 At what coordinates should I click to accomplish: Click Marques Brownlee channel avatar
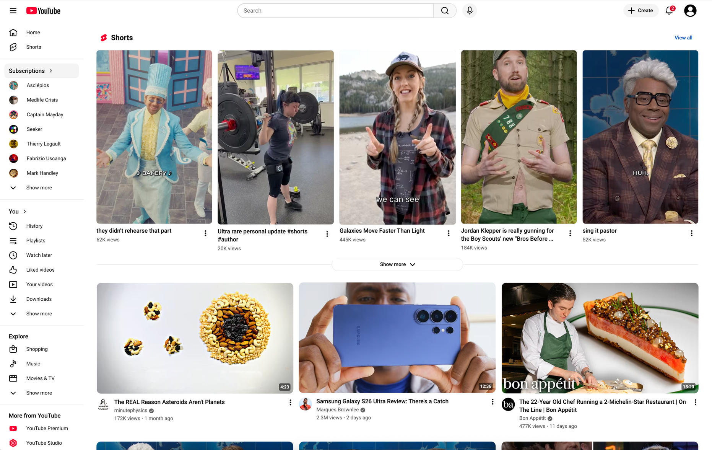(x=305, y=404)
